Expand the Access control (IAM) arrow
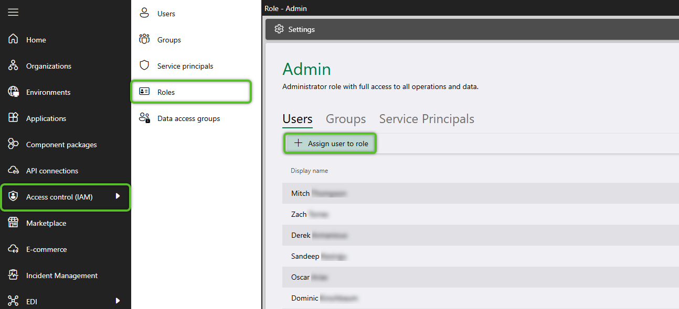679x309 pixels. [118, 196]
